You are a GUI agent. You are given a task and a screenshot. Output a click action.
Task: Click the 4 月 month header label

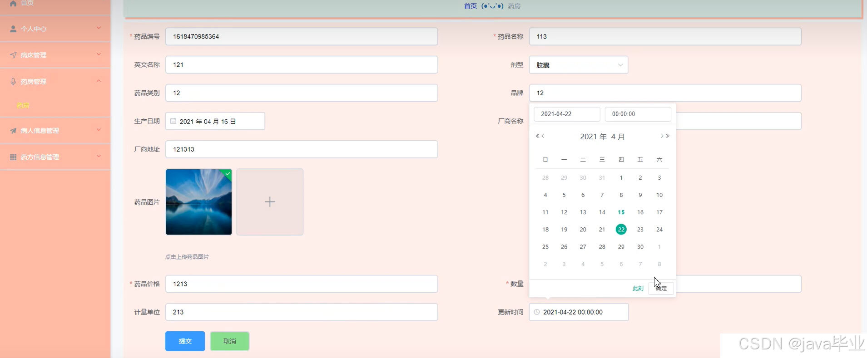point(618,137)
